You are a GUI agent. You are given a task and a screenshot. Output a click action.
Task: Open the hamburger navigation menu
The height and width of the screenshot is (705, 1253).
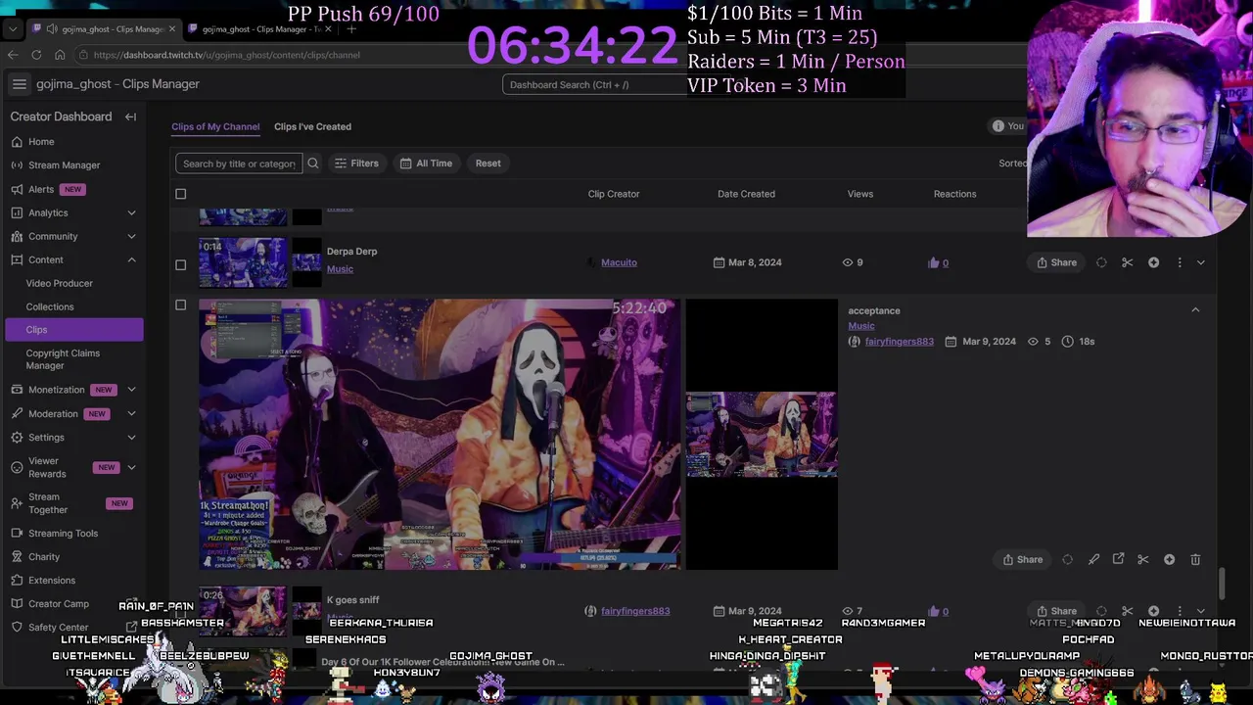coord(19,84)
